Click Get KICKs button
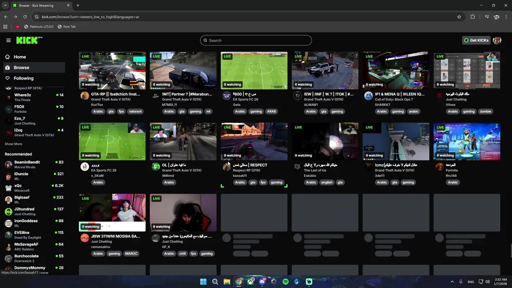Image resolution: width=512 pixels, height=288 pixels. (x=476, y=40)
